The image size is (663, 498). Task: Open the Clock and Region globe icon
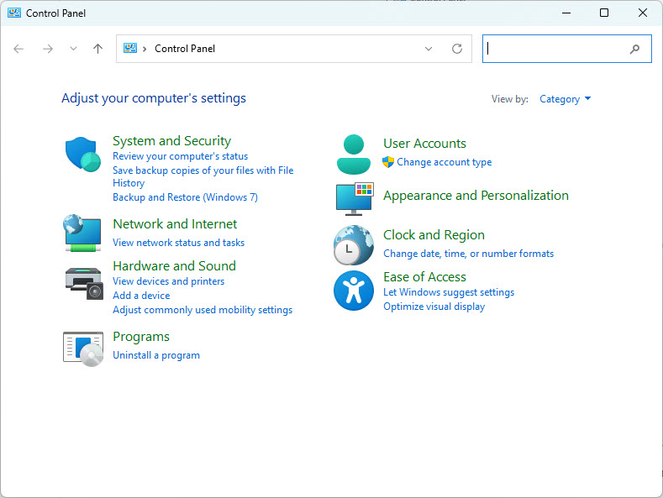[x=354, y=244]
